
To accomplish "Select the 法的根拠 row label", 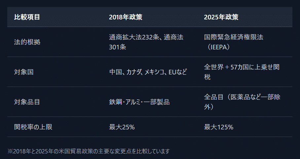I will 27,42.
